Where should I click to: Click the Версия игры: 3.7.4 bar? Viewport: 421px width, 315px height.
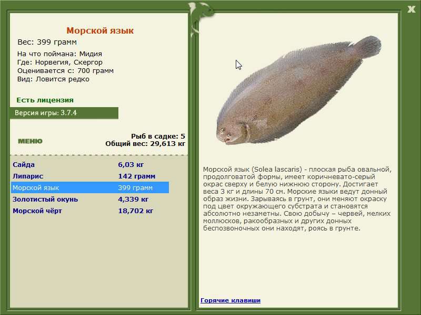[x=64, y=113]
